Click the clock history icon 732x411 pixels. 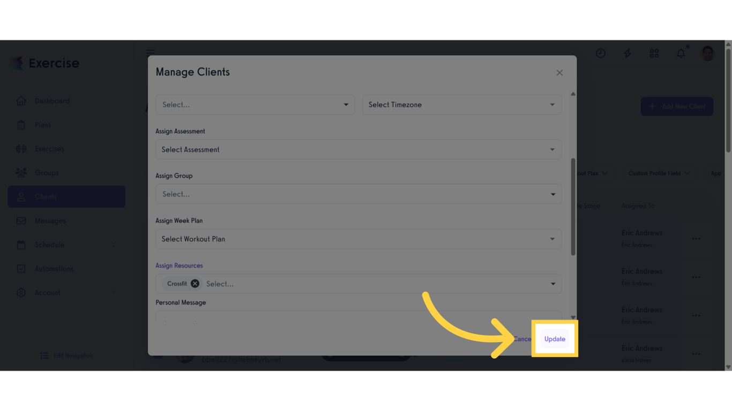click(600, 54)
